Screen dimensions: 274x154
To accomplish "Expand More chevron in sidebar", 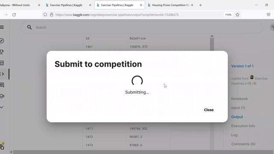I will click(2, 107).
